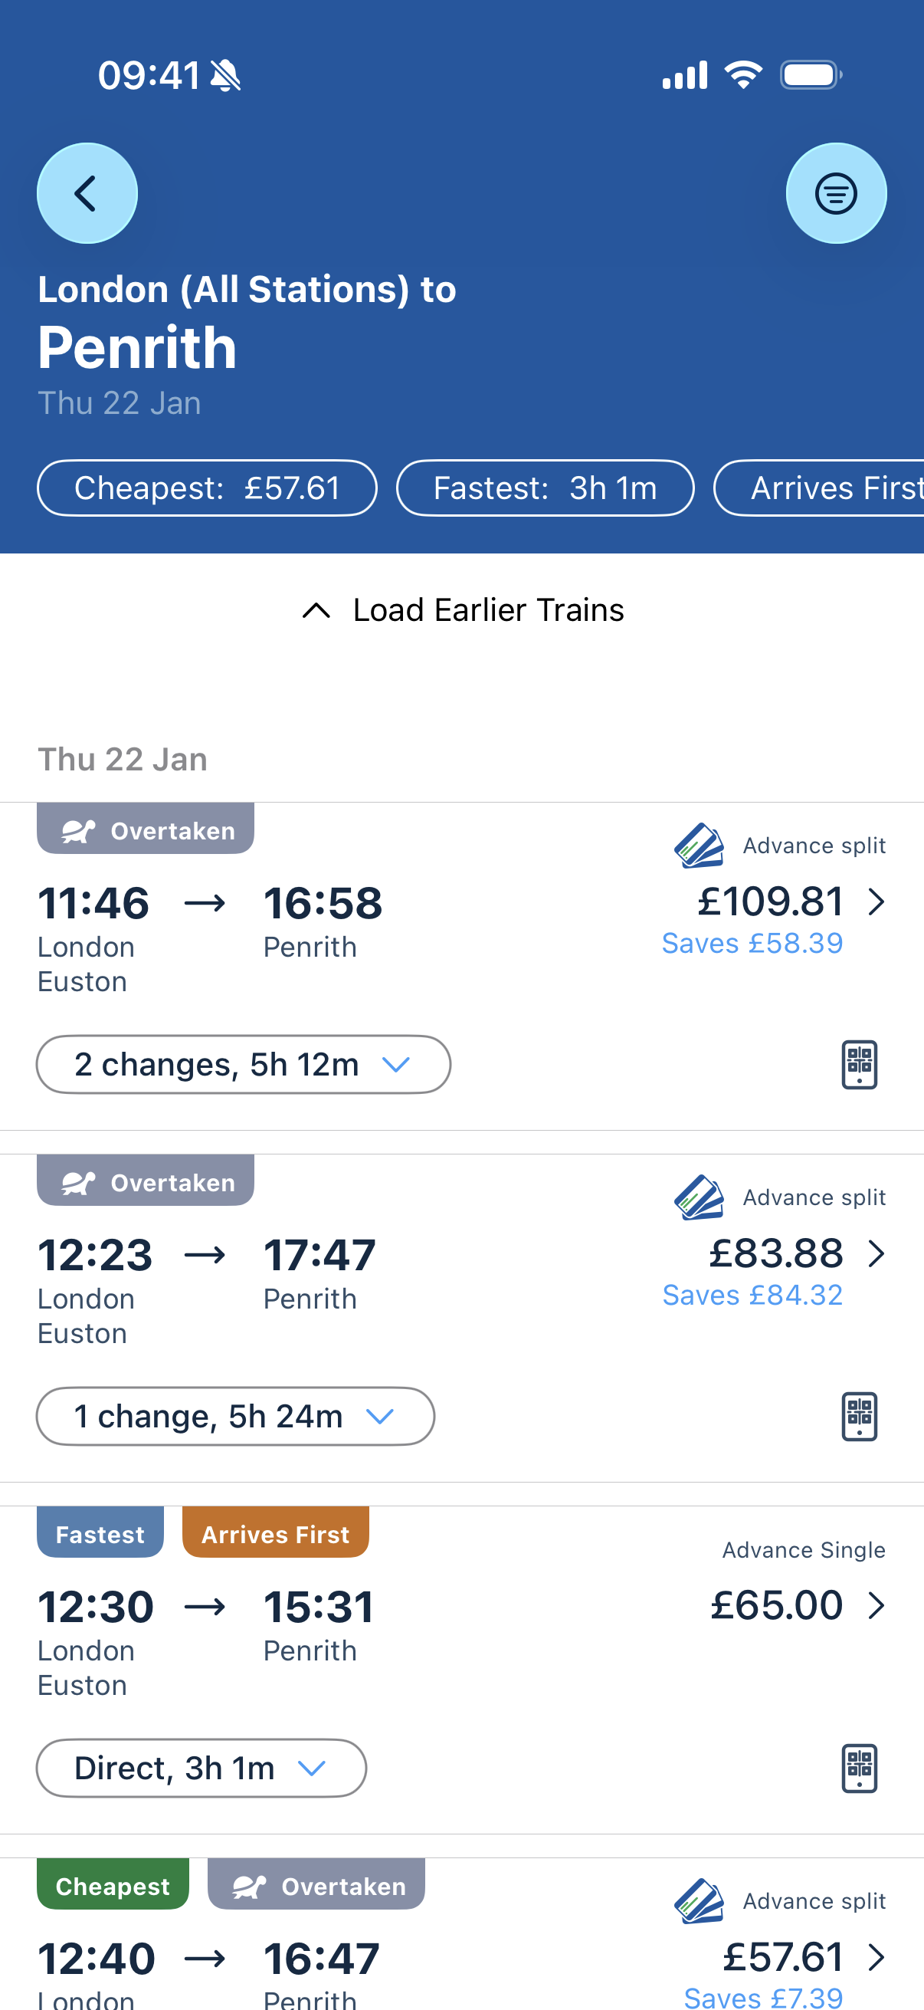The width and height of the screenshot is (924, 2010).
Task: Select the Arrives First filter chip
Action: (827, 488)
